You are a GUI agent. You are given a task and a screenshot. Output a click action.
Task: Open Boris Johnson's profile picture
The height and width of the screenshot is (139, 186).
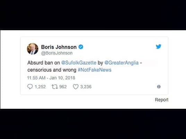point(33,49)
